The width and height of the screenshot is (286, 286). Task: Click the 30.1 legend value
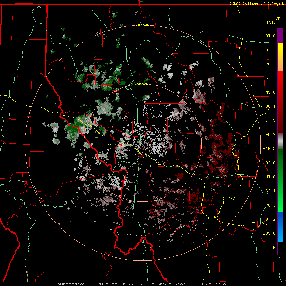(270, 106)
